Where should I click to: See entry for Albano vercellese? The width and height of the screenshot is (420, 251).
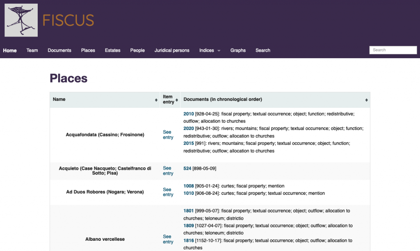[168, 239]
